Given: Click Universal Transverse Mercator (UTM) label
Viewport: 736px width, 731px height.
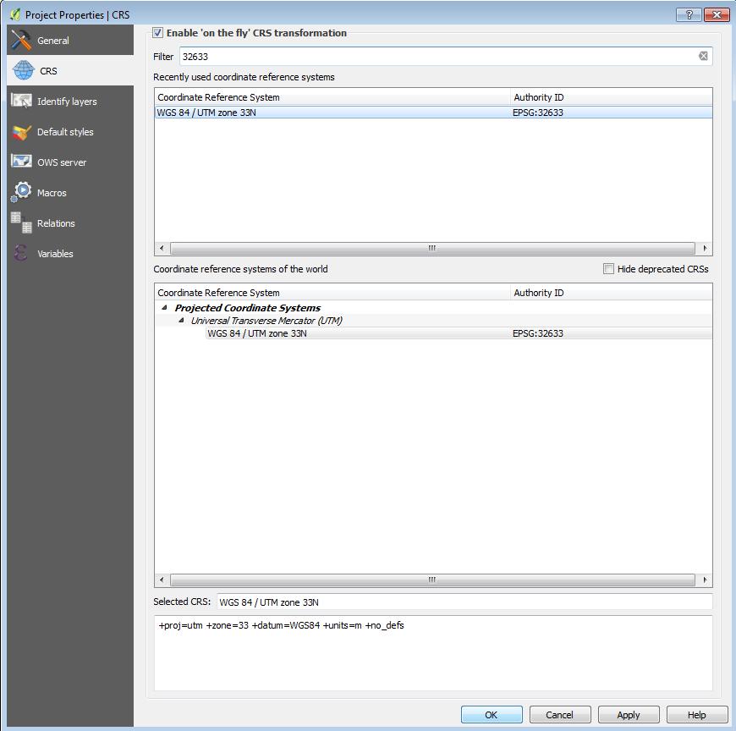Looking at the screenshot, I should [266, 321].
